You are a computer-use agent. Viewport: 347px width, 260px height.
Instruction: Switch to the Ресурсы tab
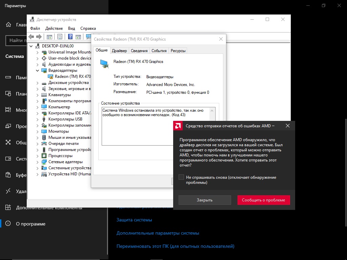(178, 51)
